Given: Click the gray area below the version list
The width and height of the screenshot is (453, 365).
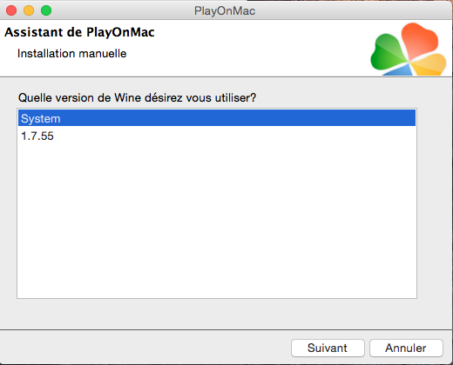Looking at the screenshot, I should [x=217, y=314].
